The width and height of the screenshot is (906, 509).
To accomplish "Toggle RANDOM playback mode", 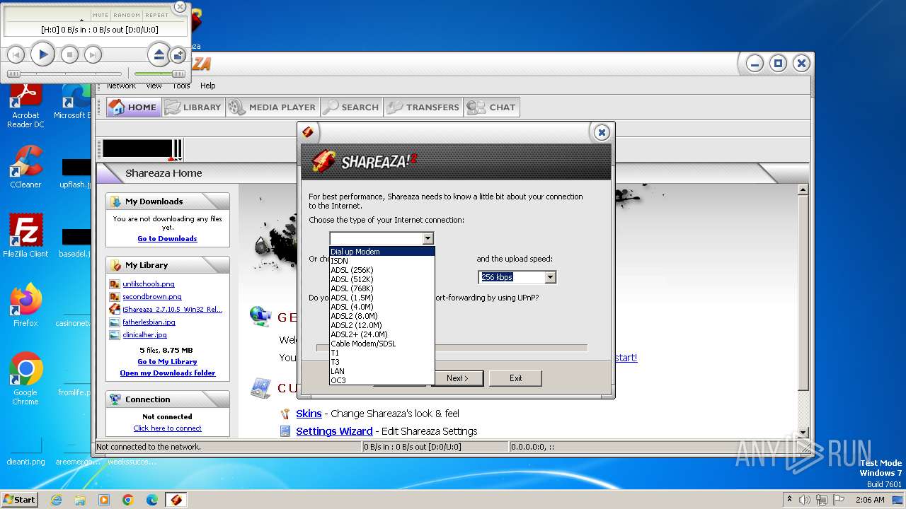I will tap(127, 15).
